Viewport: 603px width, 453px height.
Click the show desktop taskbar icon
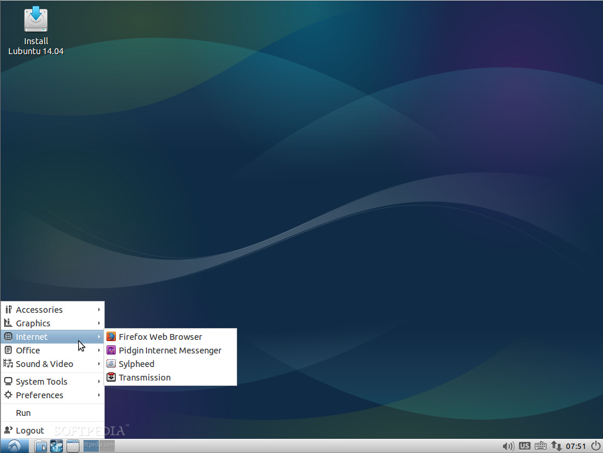click(73, 446)
